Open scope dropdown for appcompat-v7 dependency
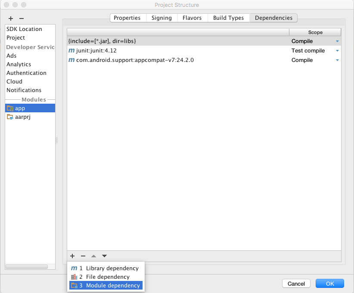The width and height of the screenshot is (354, 293). pos(337,60)
